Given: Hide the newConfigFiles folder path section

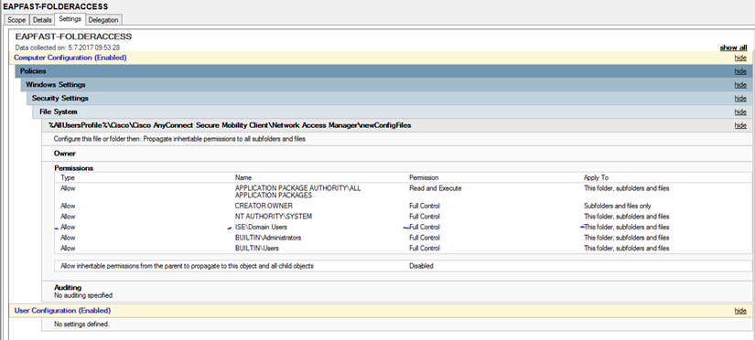Looking at the screenshot, I should pyautogui.click(x=740, y=125).
